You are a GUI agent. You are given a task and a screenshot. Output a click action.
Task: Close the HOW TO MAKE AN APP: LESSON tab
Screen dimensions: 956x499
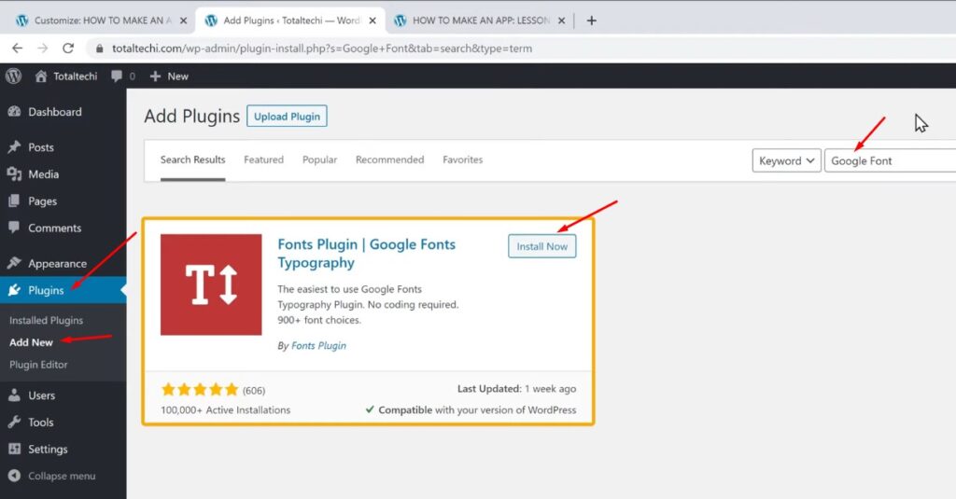click(561, 21)
